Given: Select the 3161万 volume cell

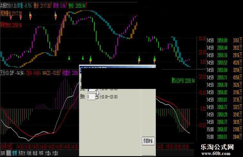Looking at the screenshot, I should [x=238, y=40].
